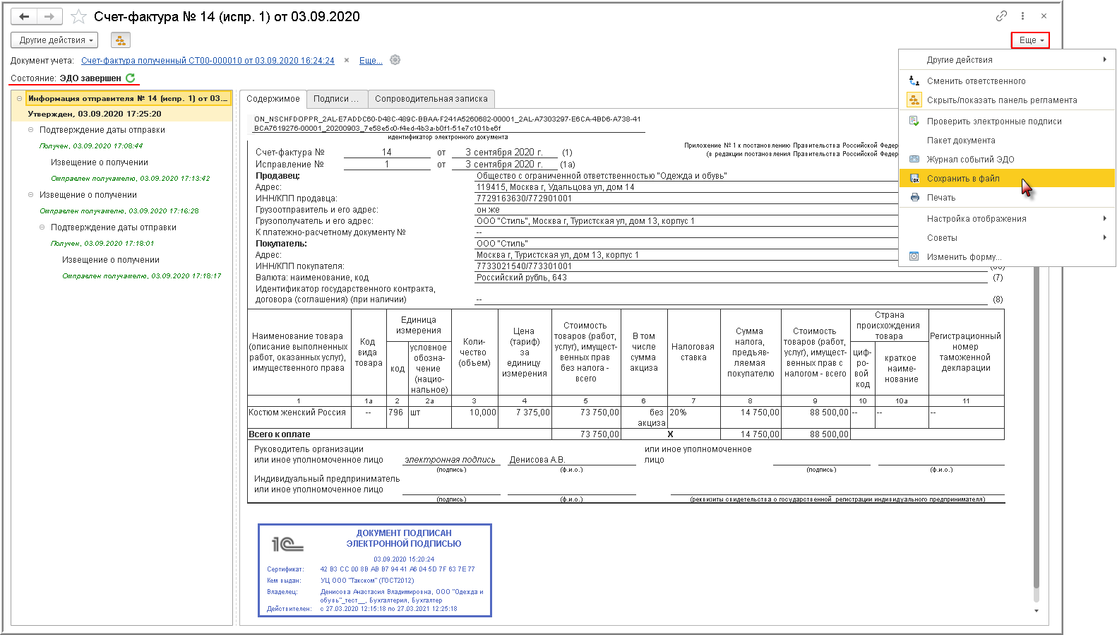Go back with the left arrow button
1117x635 pixels.
coord(24,16)
